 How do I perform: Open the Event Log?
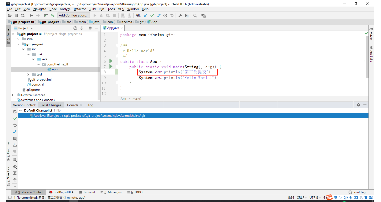(357, 192)
